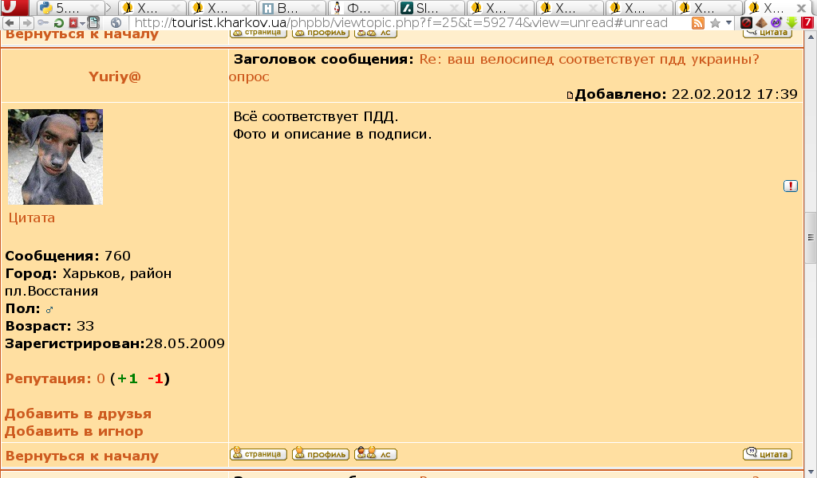Image resolution: width=817 pixels, height=478 pixels.
Task: Bookmark the page with the star icon
Action: (x=716, y=23)
